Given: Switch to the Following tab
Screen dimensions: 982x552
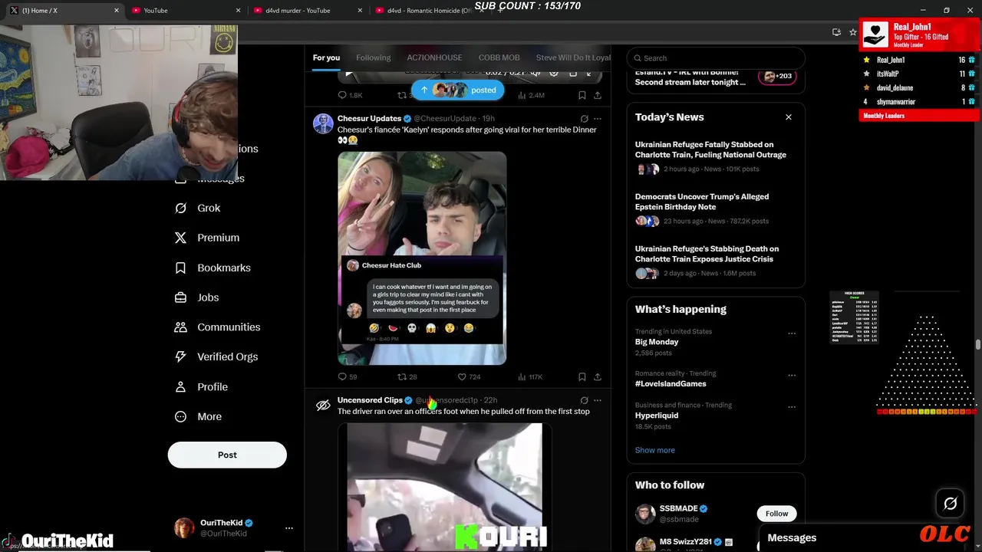Looking at the screenshot, I should (x=374, y=58).
